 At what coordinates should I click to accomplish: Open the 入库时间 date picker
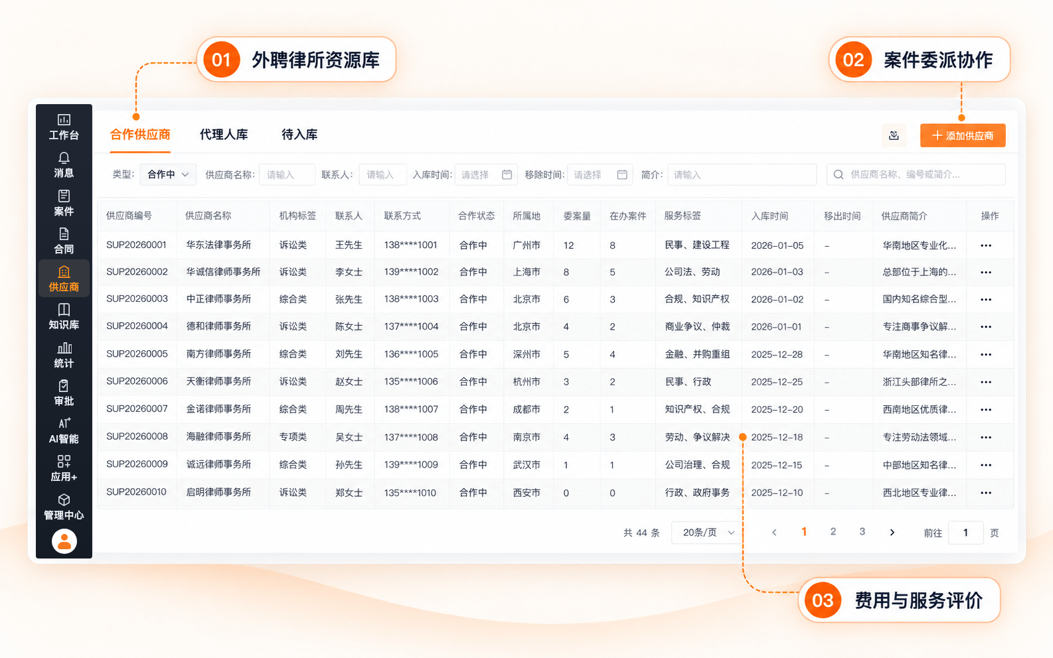click(486, 174)
